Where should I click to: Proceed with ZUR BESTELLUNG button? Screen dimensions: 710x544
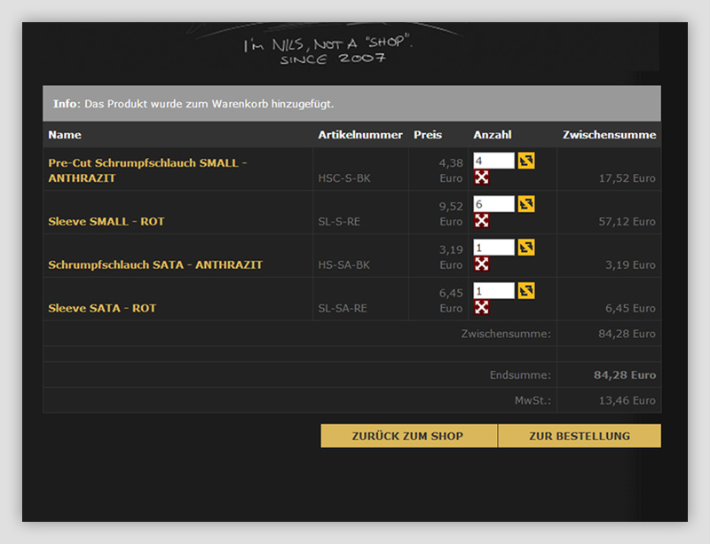tap(580, 436)
